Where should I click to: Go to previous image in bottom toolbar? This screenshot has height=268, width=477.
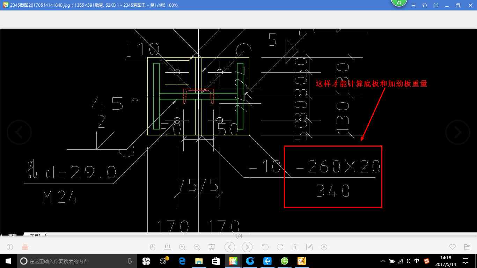[230, 247]
